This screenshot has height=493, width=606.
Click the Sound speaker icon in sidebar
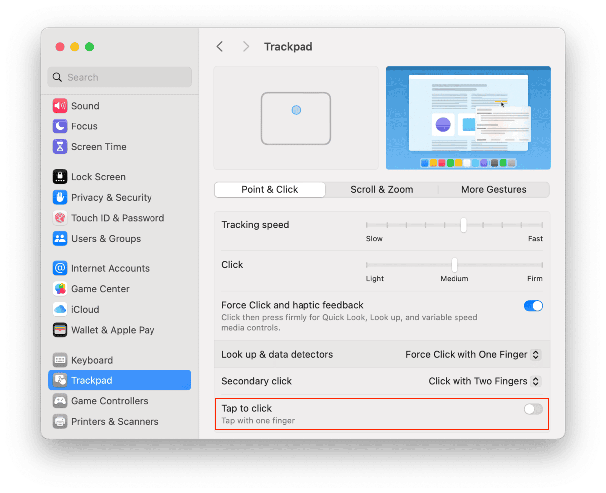60,106
